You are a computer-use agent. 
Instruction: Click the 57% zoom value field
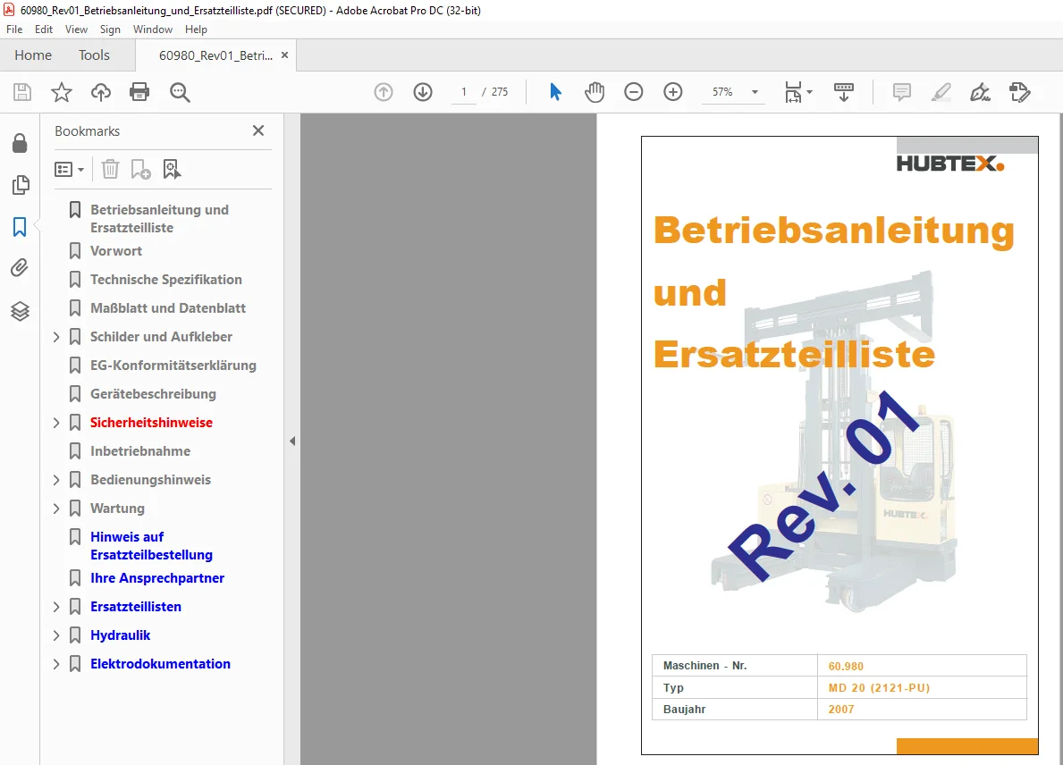pyautogui.click(x=722, y=92)
